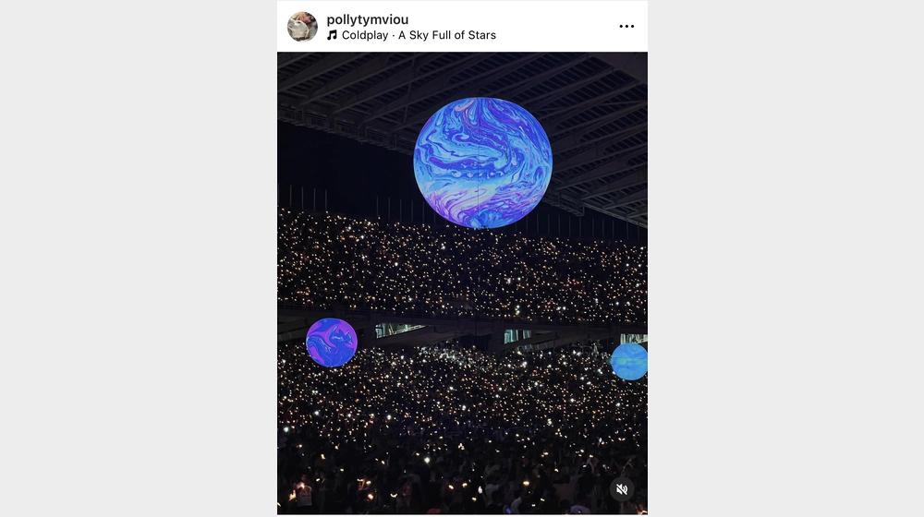Open the three-dot more options menu
This screenshot has width=924, height=517.
pyautogui.click(x=626, y=26)
